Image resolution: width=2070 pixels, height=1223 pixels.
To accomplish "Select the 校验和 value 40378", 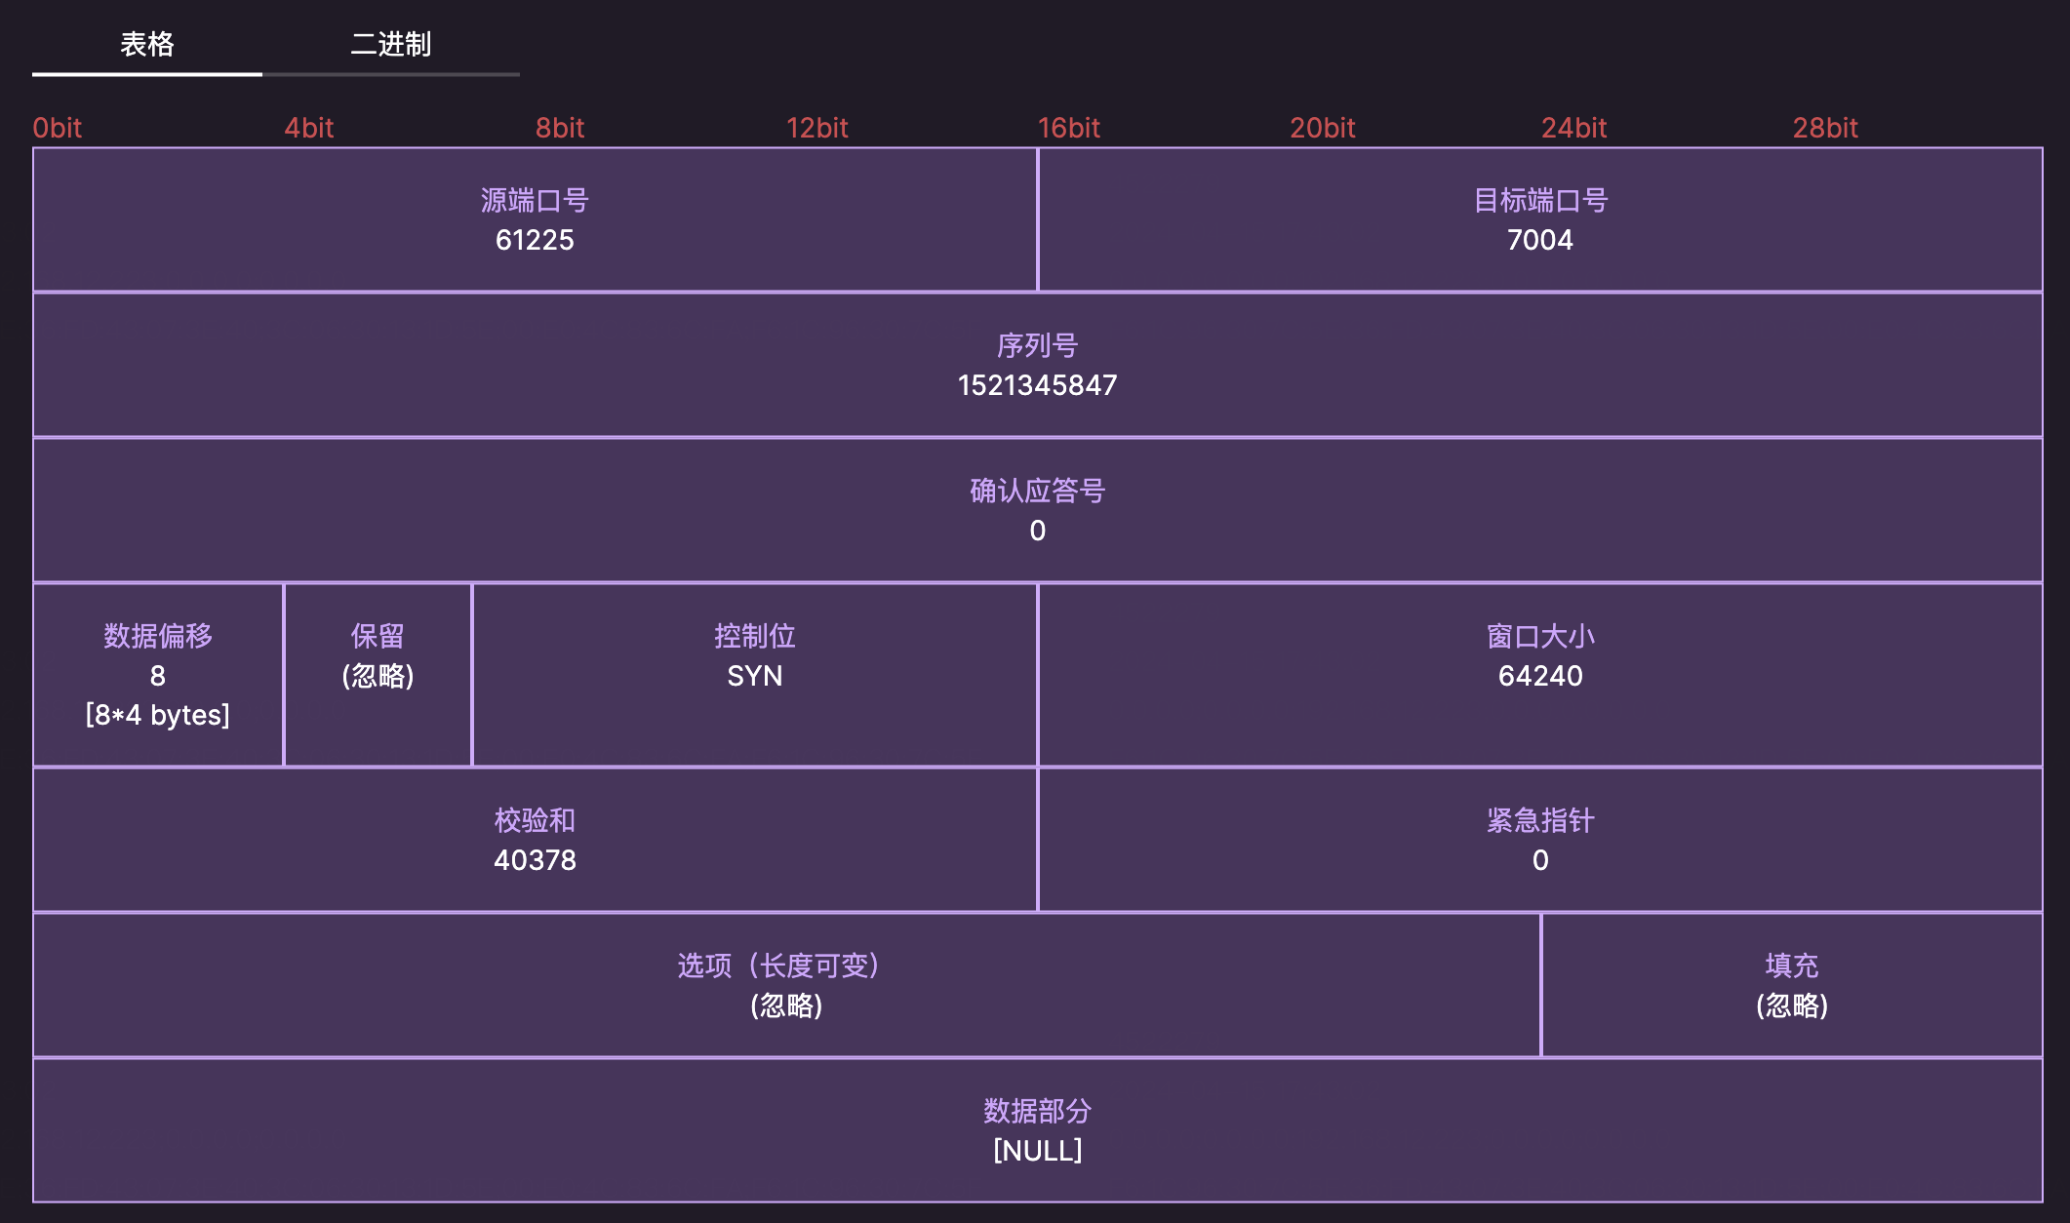I will pyautogui.click(x=535, y=860).
